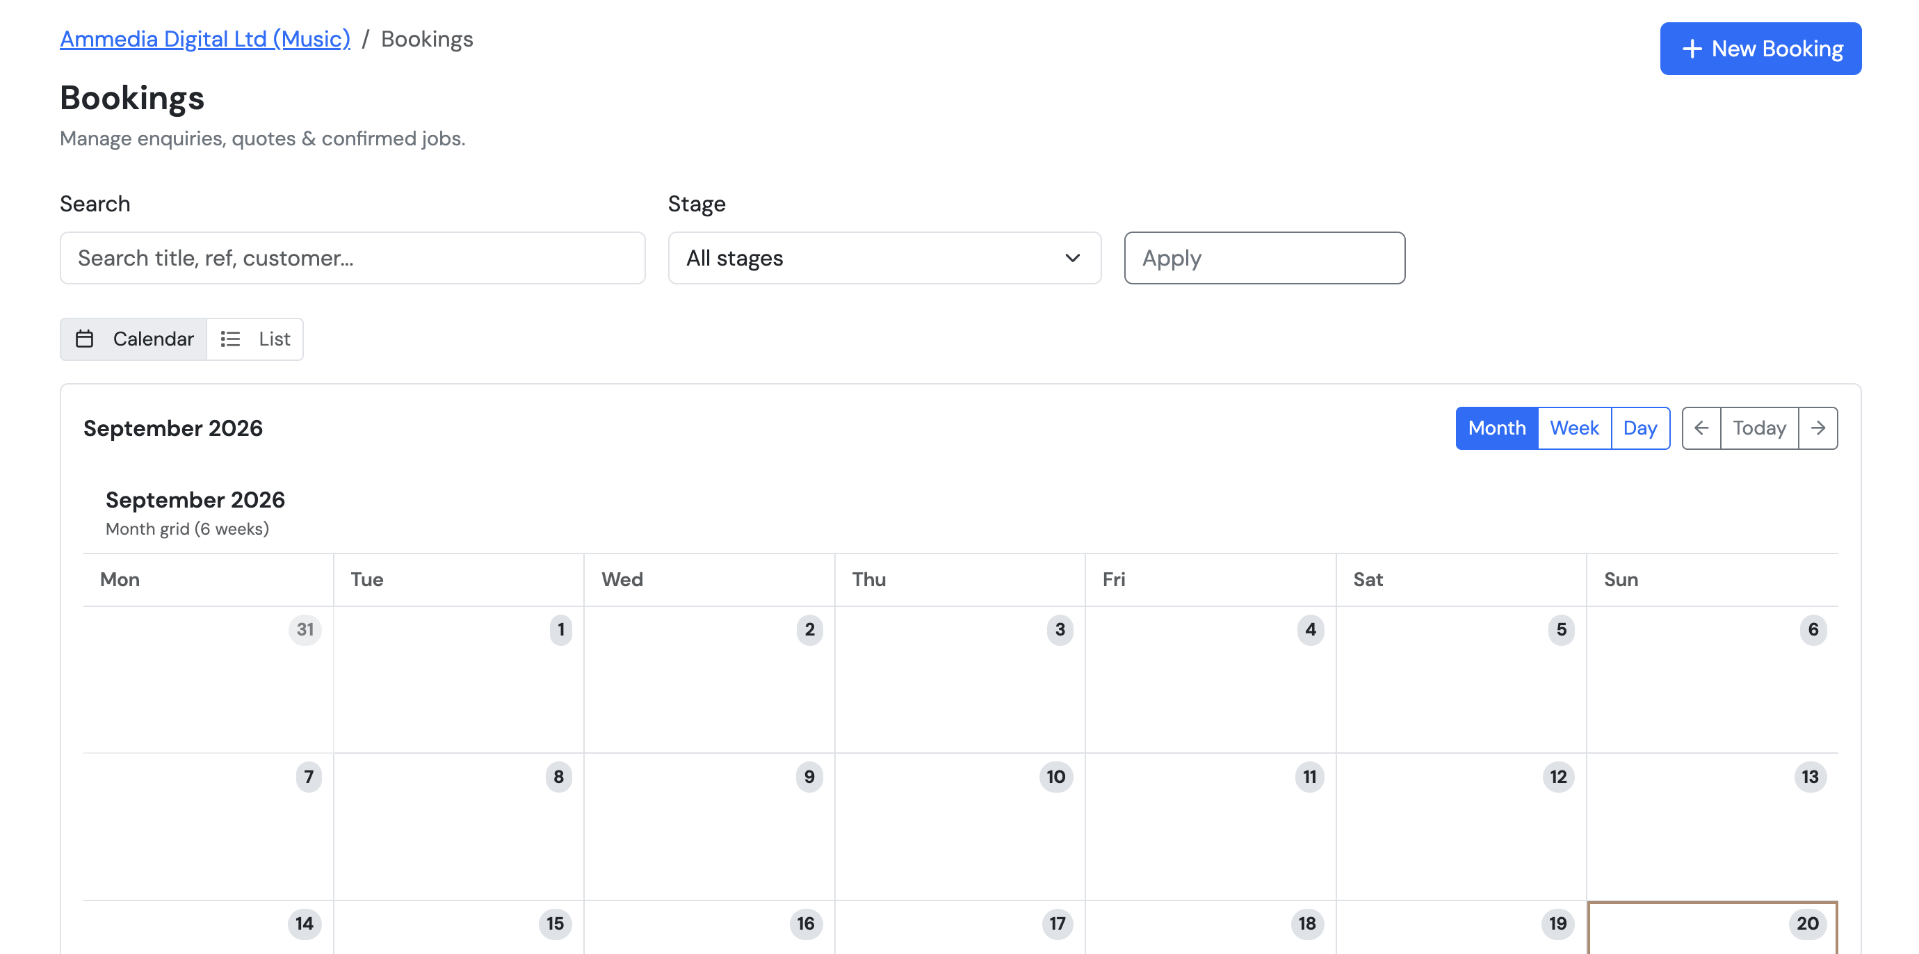The image size is (1919, 954).
Task: Select the September 20 calendar cell
Action: click(x=1712, y=927)
